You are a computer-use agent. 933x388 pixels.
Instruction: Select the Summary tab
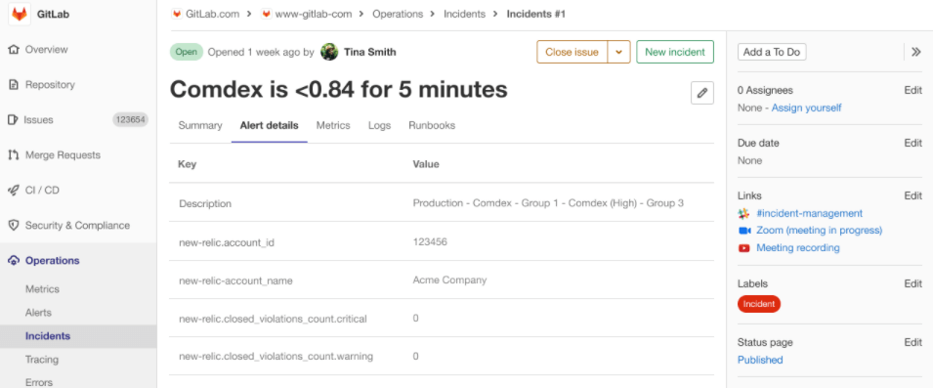coord(200,125)
